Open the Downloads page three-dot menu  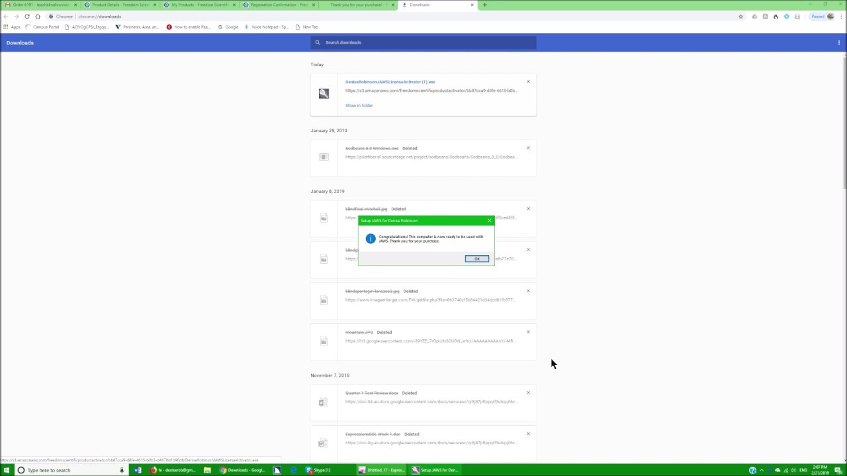[839, 43]
